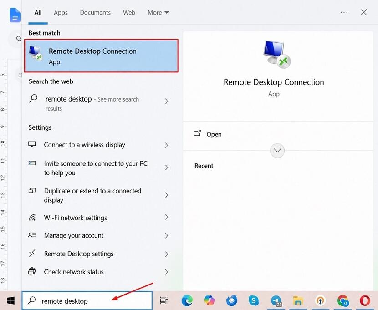
Task: Click the Wi-Fi signal icon
Action: click(x=32, y=217)
